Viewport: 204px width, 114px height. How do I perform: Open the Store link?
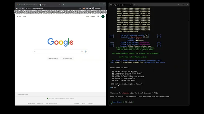(x=24, y=16)
